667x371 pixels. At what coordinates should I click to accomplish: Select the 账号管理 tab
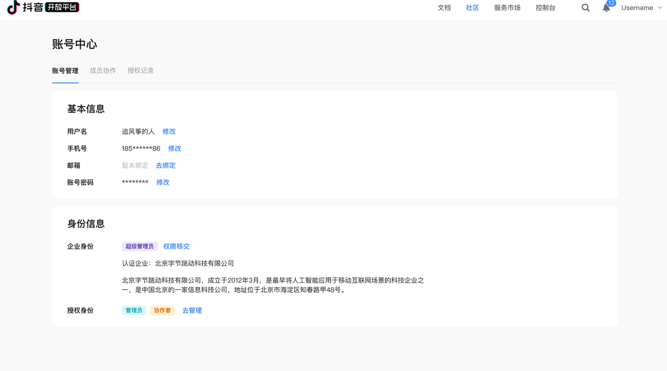[65, 71]
